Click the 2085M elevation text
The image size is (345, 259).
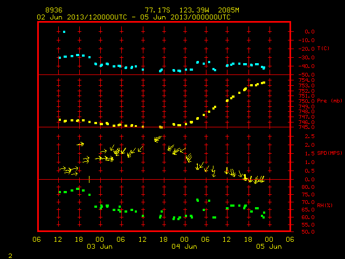[x=229, y=10]
